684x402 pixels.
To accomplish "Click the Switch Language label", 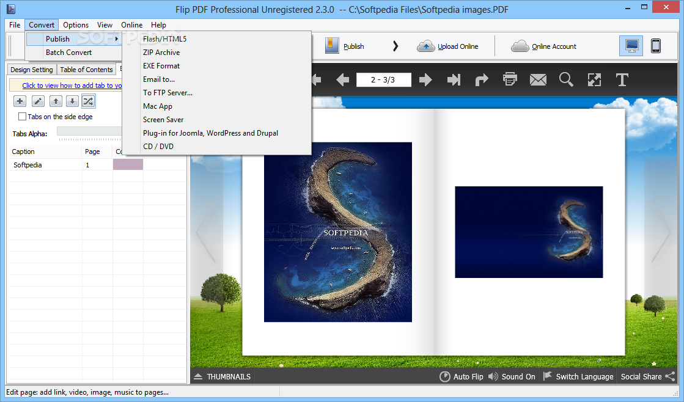I will tap(584, 377).
